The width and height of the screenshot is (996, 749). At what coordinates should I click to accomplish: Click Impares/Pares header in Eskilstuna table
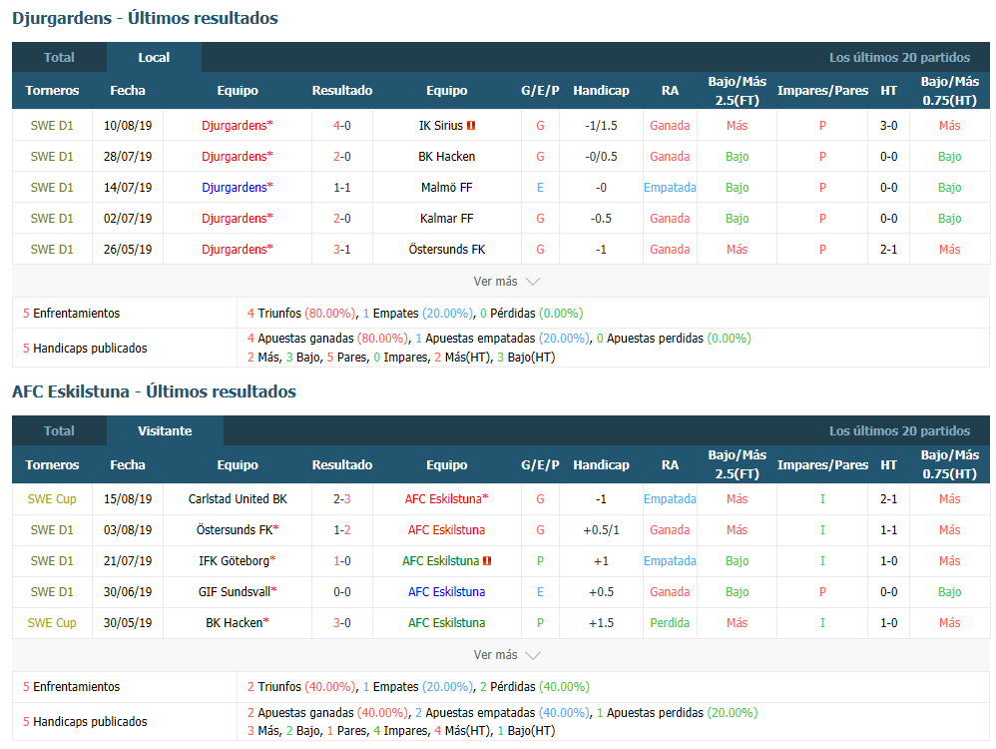pyautogui.click(x=822, y=464)
